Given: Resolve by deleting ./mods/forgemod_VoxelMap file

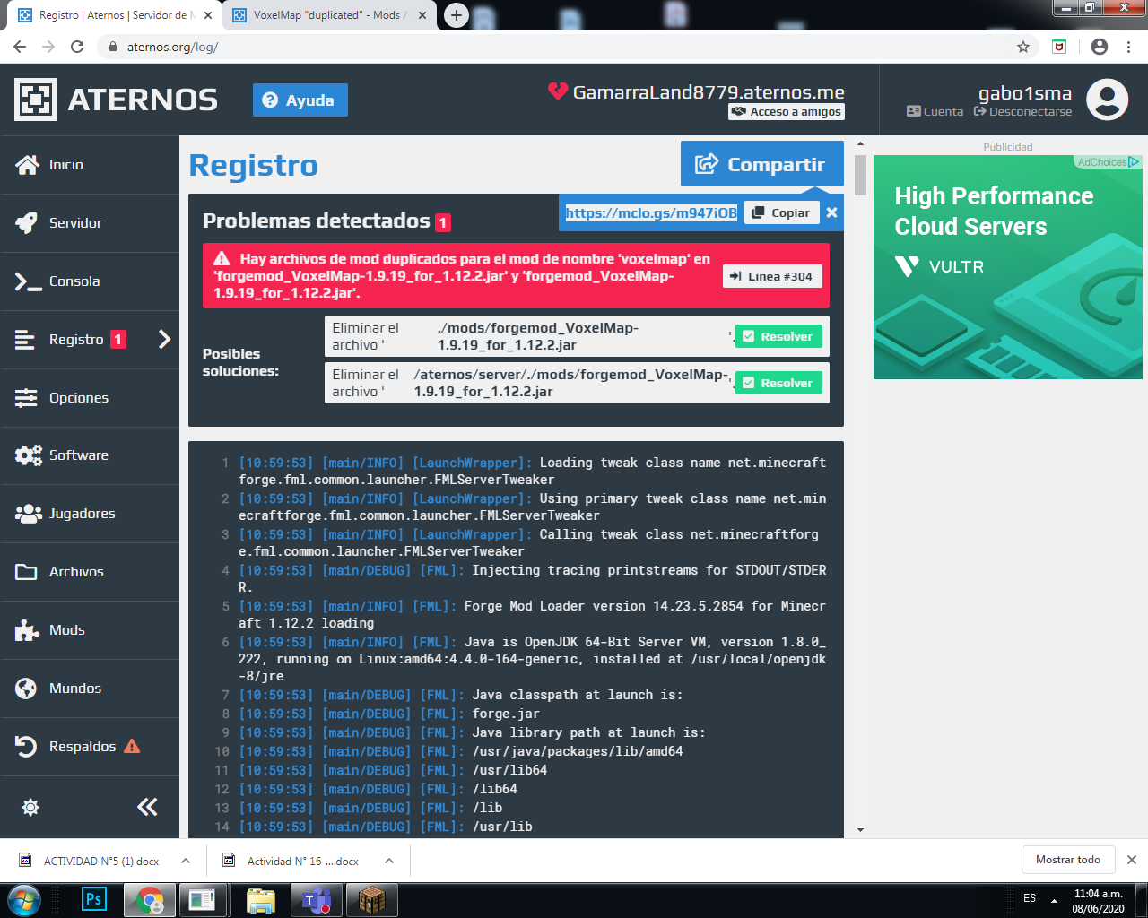Looking at the screenshot, I should tap(778, 336).
